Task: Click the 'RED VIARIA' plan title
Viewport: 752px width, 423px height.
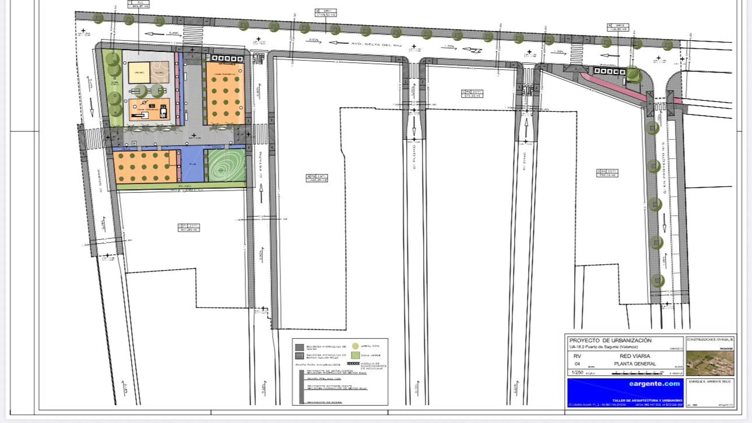Action: 635,356
